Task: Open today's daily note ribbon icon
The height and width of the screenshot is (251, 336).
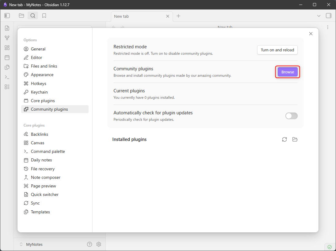Action: pos(7,57)
